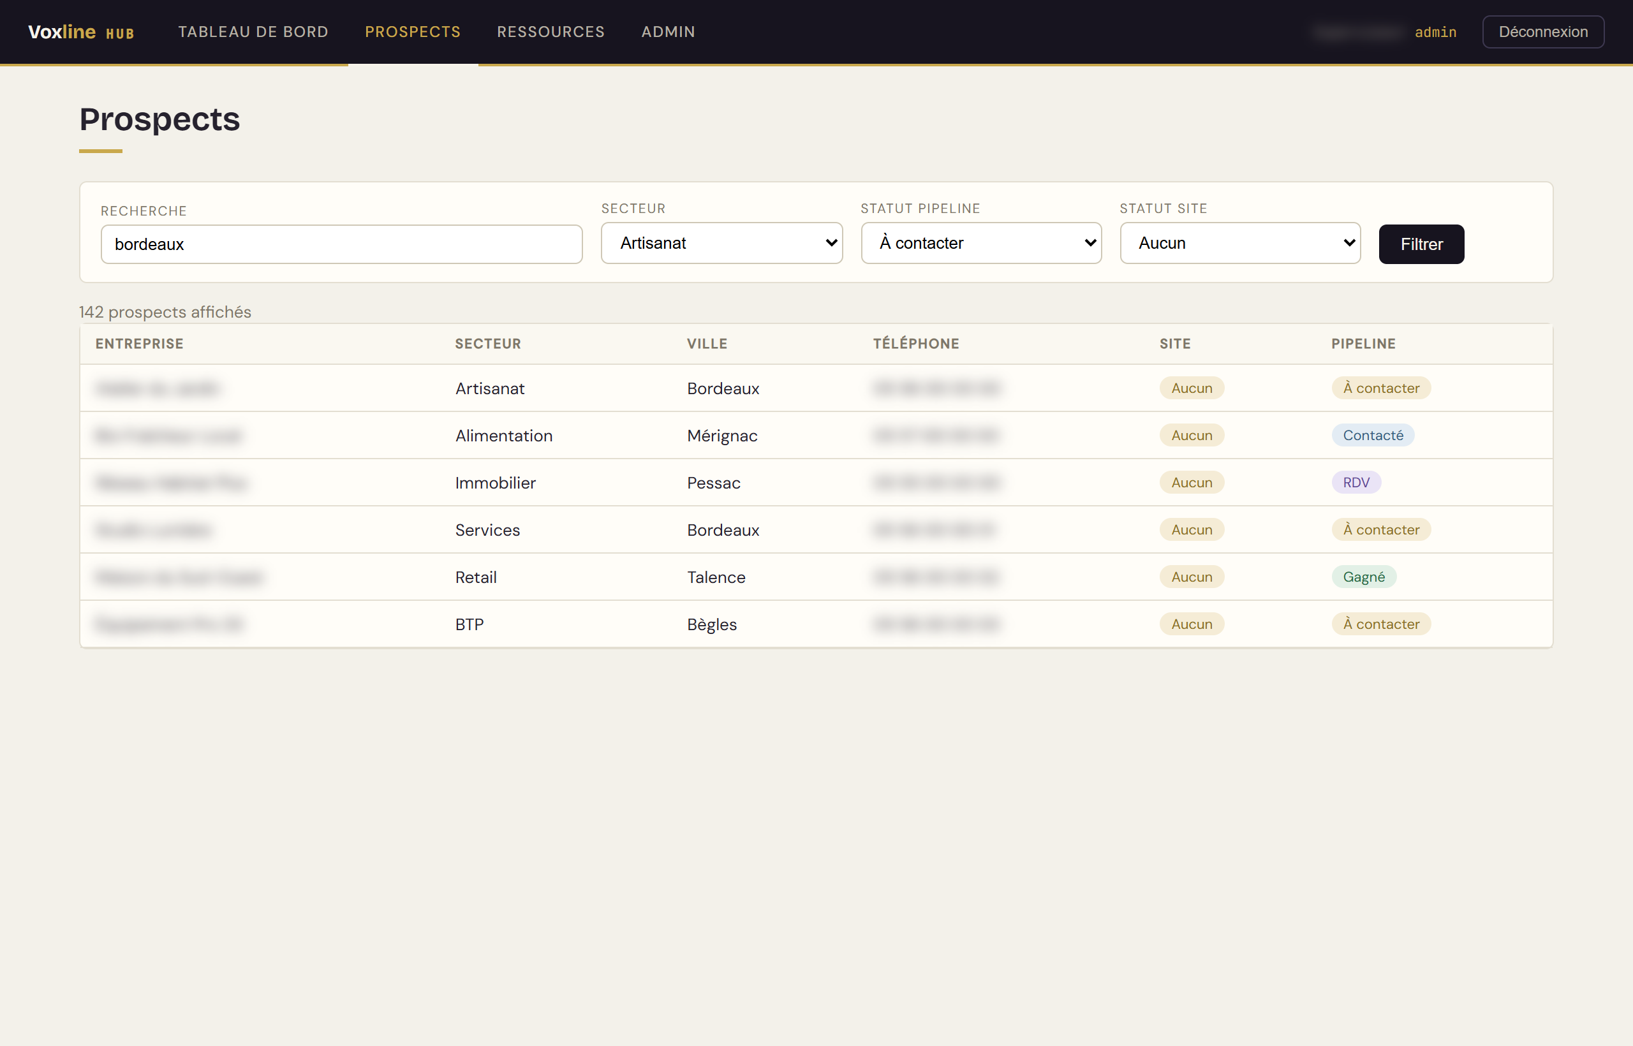Click the Pipeline column header
This screenshot has width=1633, height=1046.
tap(1363, 344)
